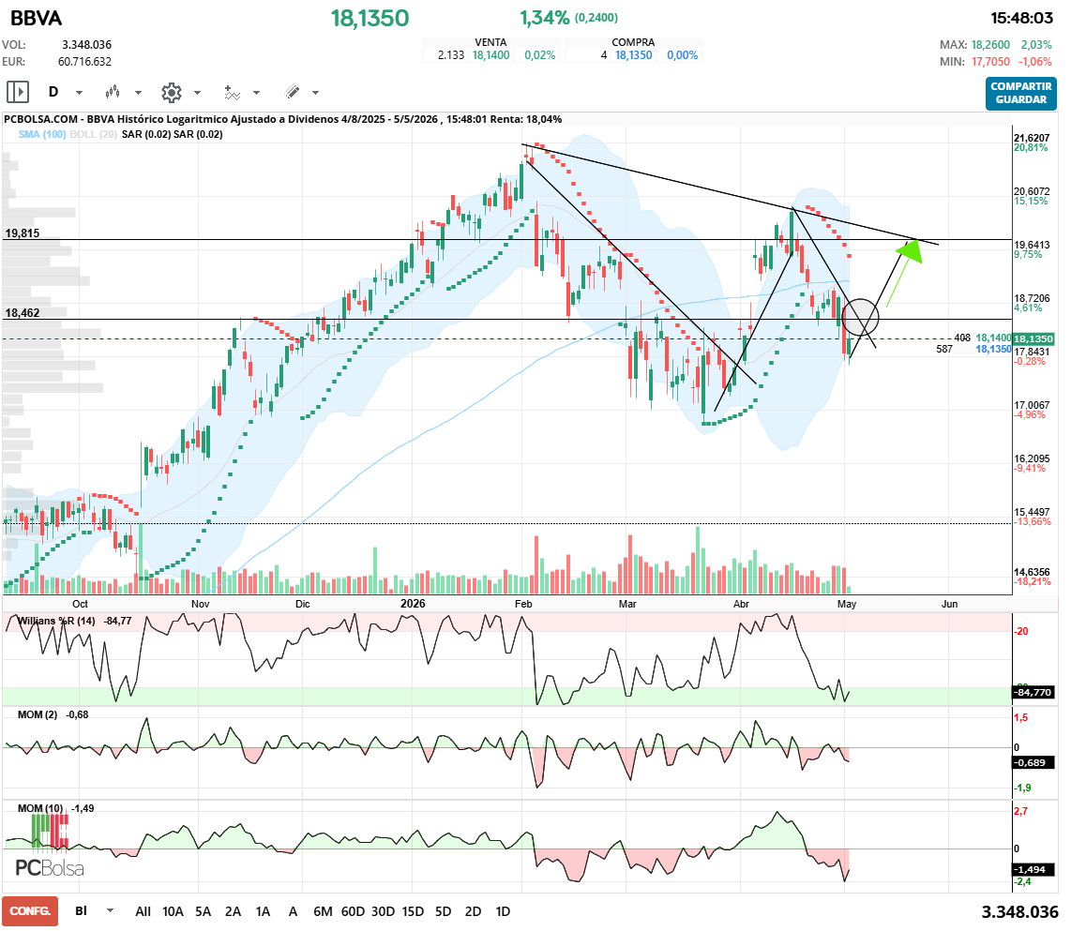The image size is (1071, 931).
Task: Expand the drawing tools dropdown arrow
Action: 315,92
